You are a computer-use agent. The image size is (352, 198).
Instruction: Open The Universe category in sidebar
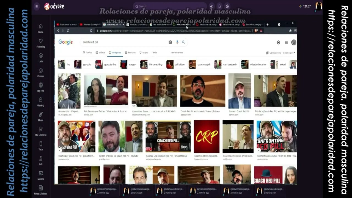coord(41,131)
